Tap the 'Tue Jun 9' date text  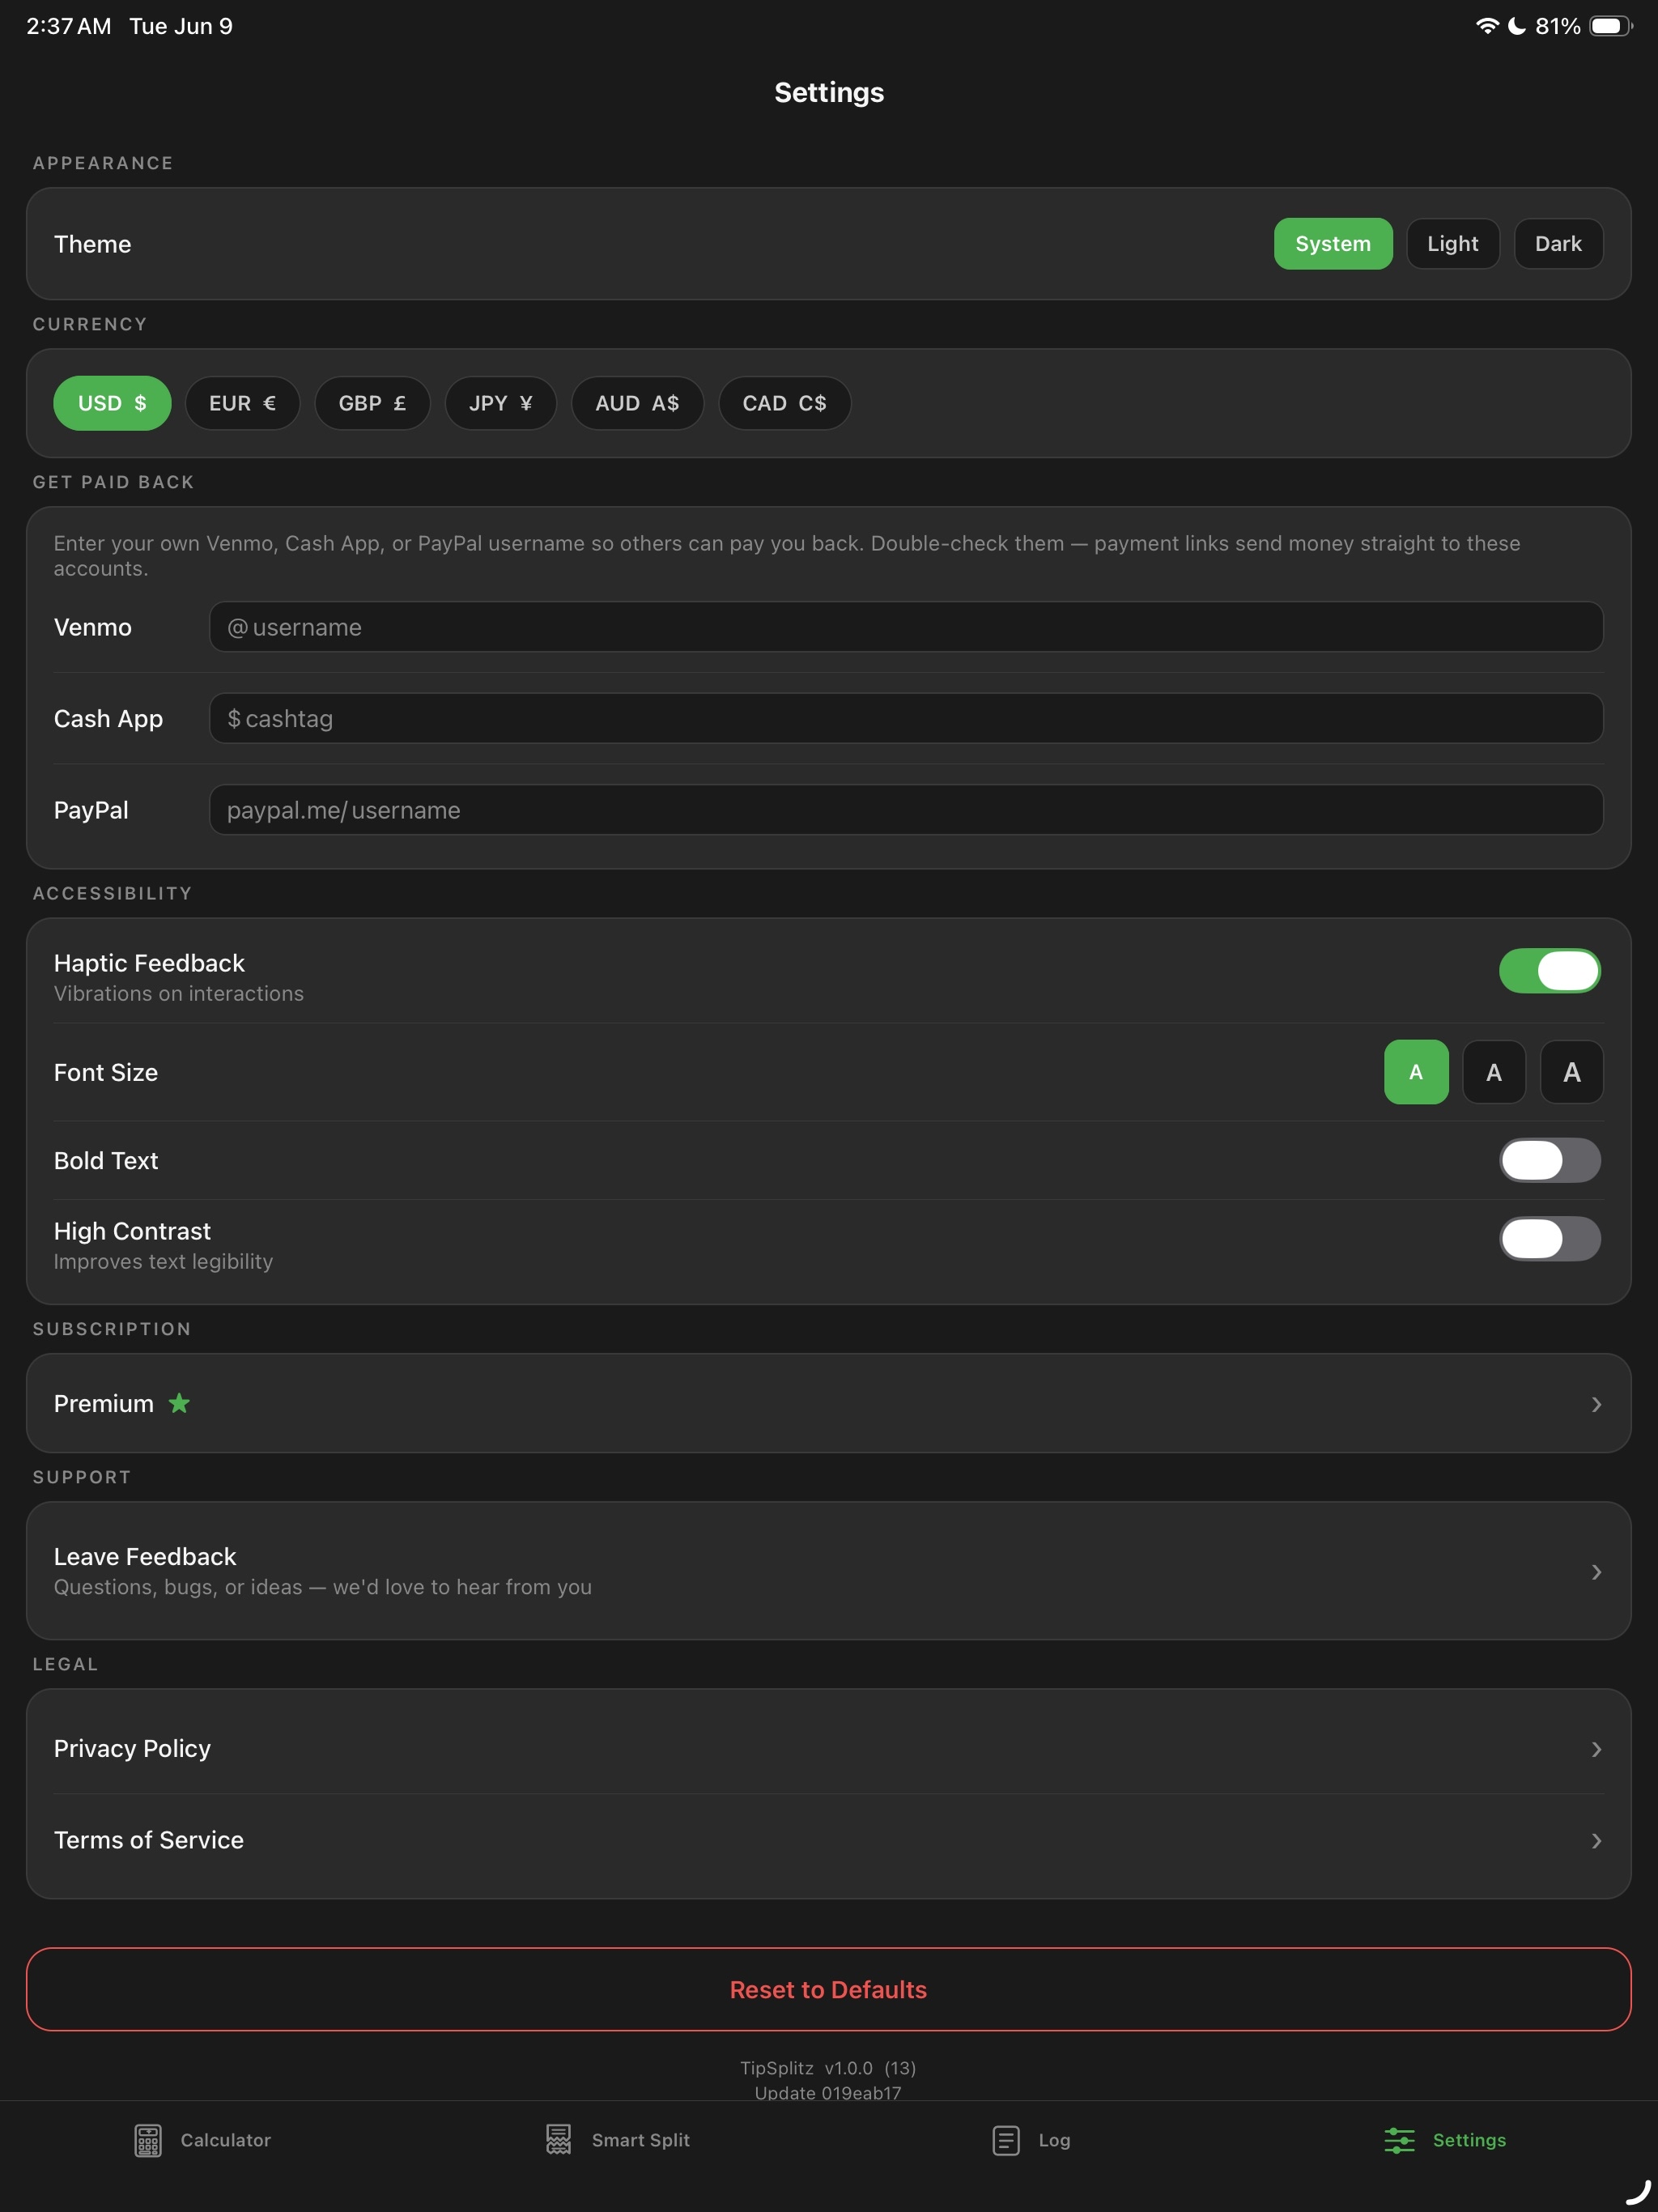pos(181,26)
